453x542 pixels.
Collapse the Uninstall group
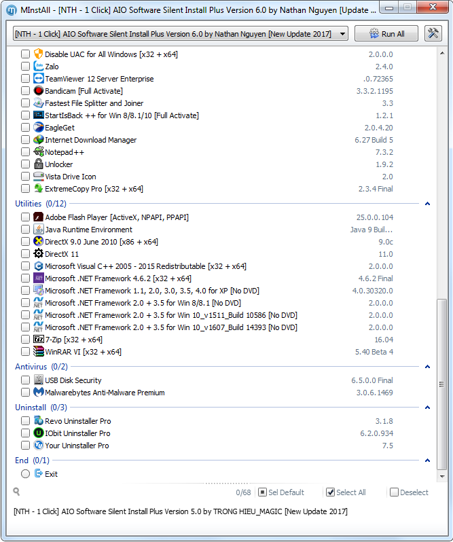[x=427, y=408]
